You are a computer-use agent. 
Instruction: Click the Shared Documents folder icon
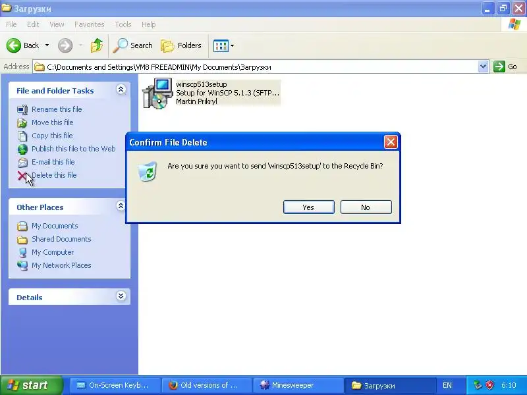(22, 240)
